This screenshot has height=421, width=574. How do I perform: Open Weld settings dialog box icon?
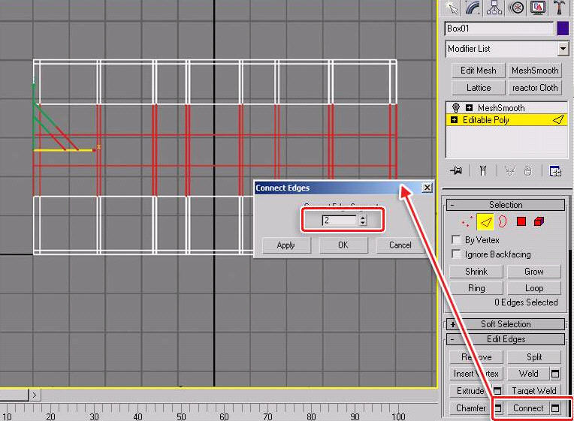[x=555, y=374]
